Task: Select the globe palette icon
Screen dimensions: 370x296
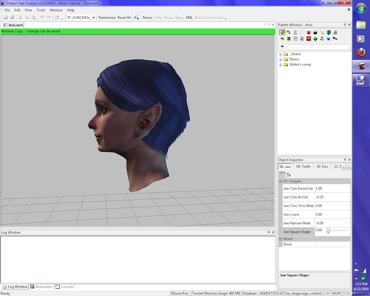Action: point(328,32)
